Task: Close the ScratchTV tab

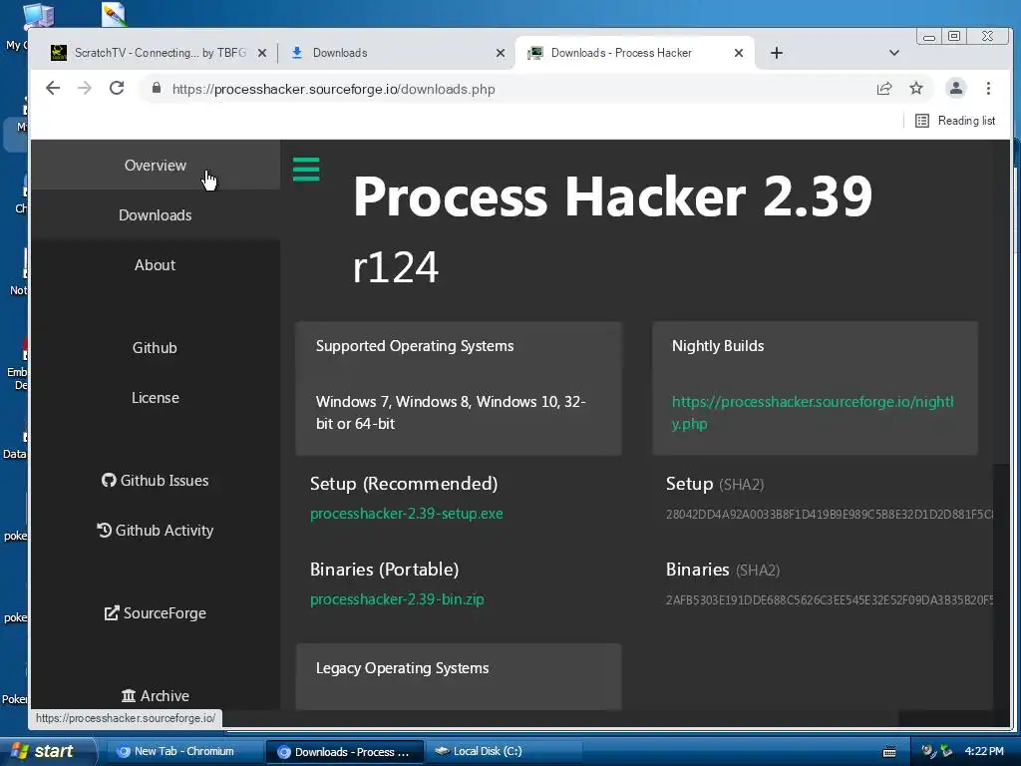Action: pos(262,54)
